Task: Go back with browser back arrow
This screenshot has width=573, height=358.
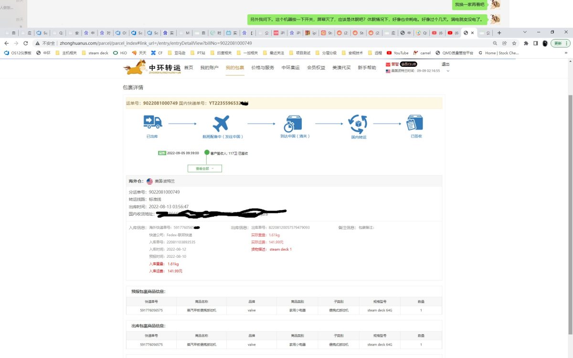Action: tap(7, 43)
